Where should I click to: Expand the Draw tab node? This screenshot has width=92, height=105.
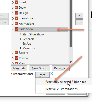13,8
